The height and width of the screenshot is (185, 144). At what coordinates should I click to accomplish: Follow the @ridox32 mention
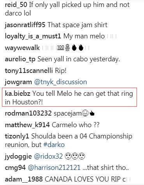tap(48, 156)
